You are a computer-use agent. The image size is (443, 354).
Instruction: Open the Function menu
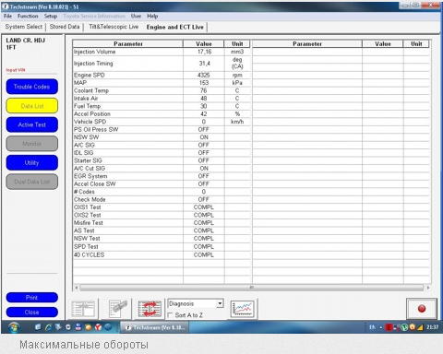click(x=28, y=16)
